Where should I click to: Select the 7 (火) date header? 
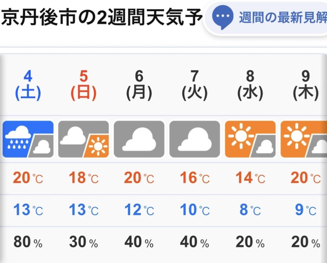coord(195,86)
